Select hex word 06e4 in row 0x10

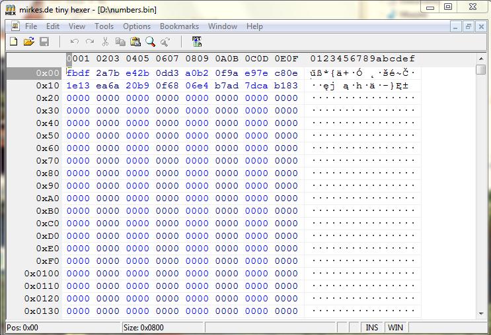tap(197, 86)
